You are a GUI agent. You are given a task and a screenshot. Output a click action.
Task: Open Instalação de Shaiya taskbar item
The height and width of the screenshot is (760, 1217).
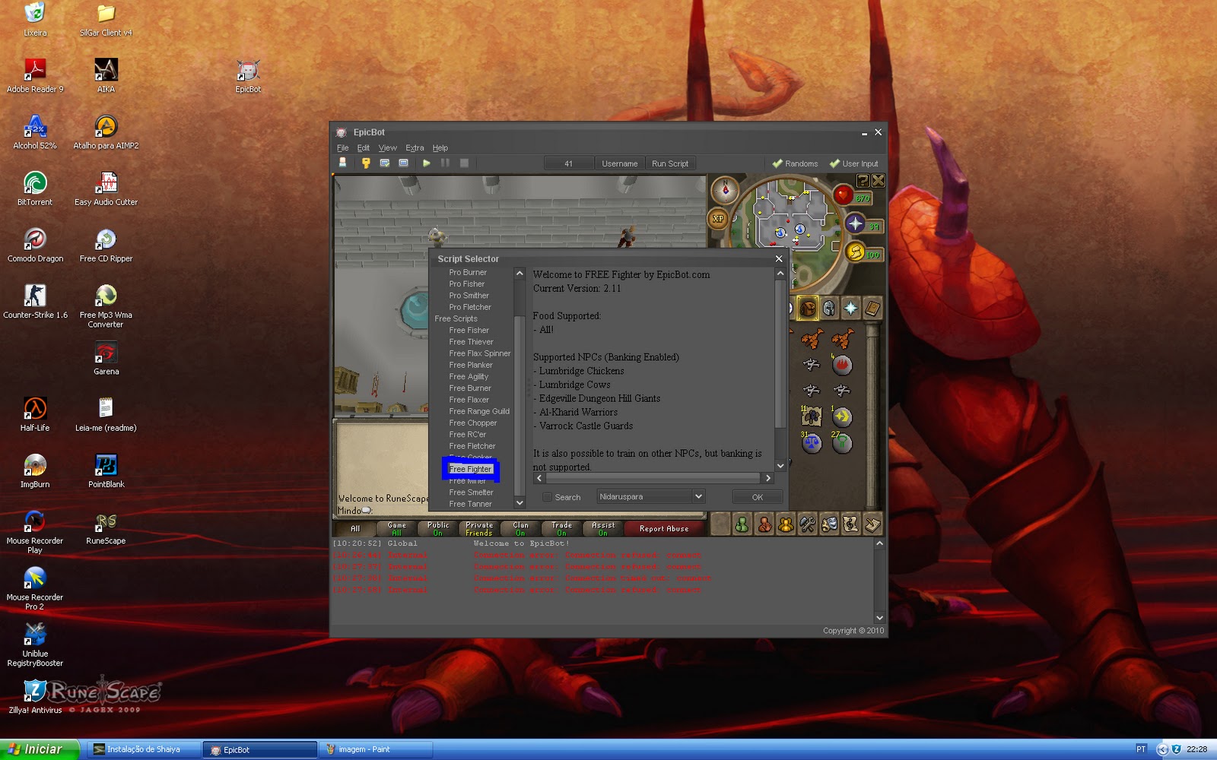145,749
